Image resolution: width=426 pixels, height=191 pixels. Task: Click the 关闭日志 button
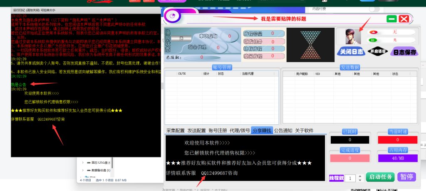tap(351, 51)
